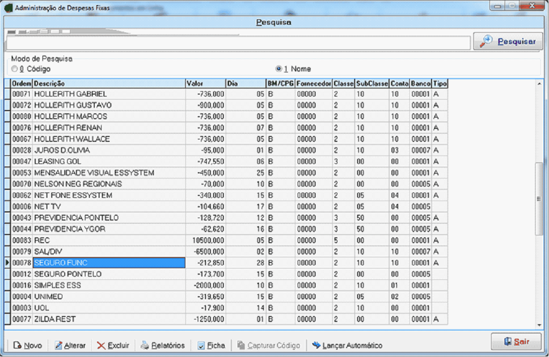Click the Novo document icon
Viewport: 549px width, 357px height.
17,345
